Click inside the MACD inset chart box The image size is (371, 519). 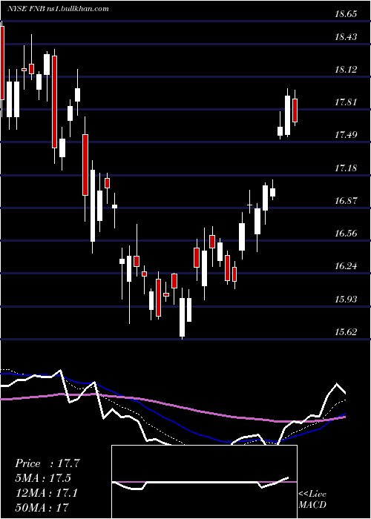point(204,482)
